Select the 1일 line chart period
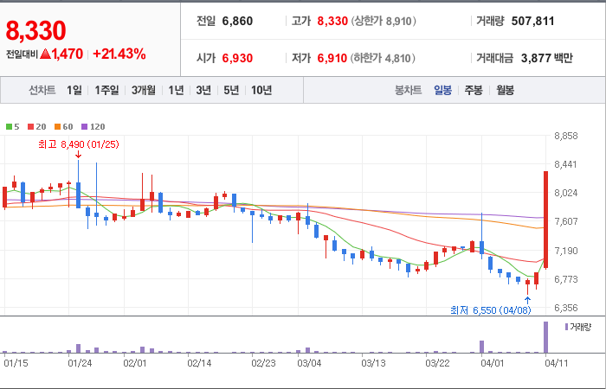The height and width of the screenshot is (389, 606). [74, 90]
